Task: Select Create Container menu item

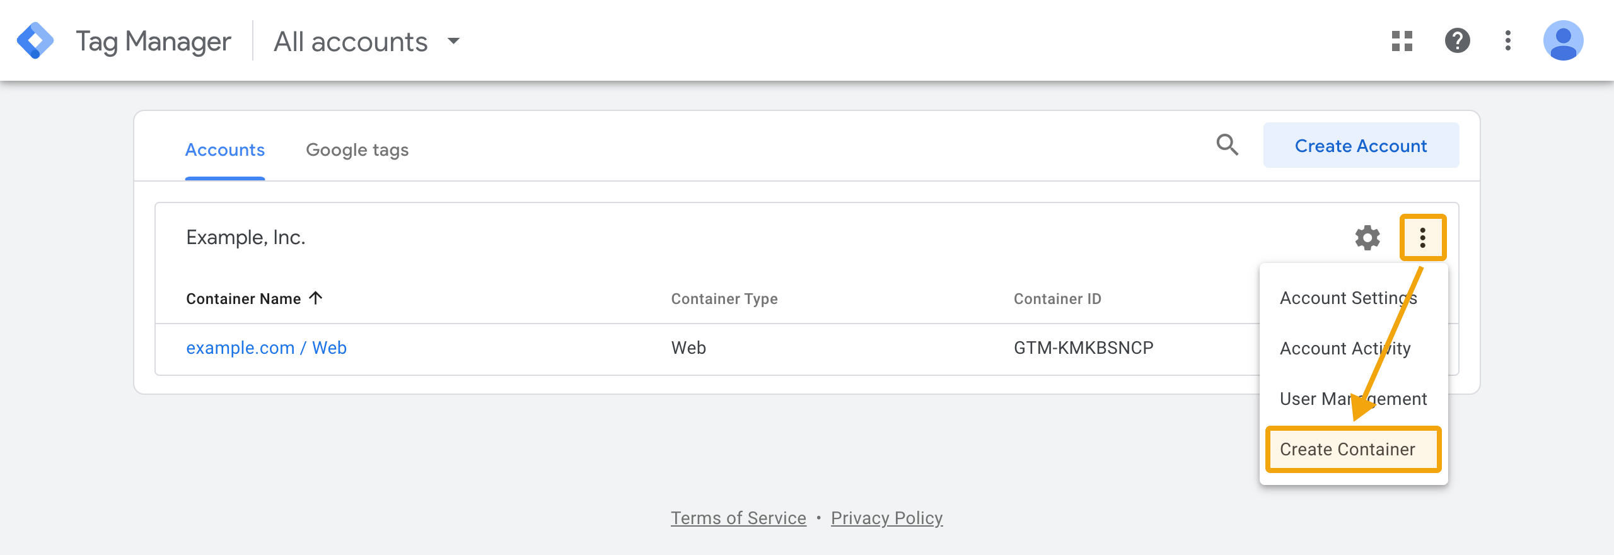Action: click(1354, 449)
